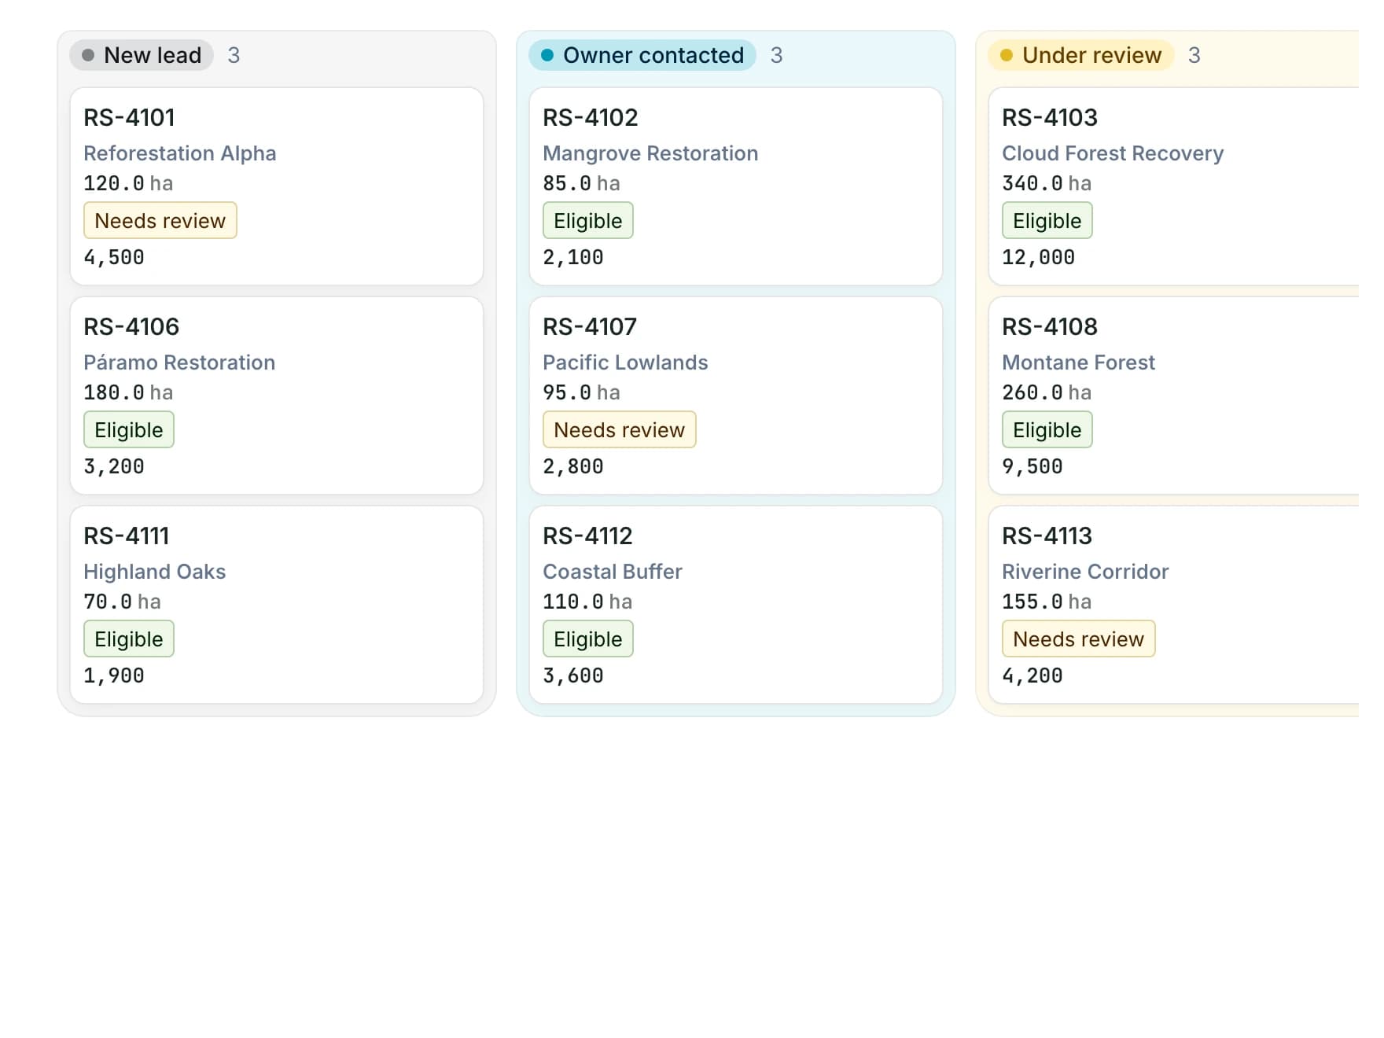Image resolution: width=1384 pixels, height=1038 pixels.
Task: Click Eligible badge on RS-4112
Action: pos(588,639)
